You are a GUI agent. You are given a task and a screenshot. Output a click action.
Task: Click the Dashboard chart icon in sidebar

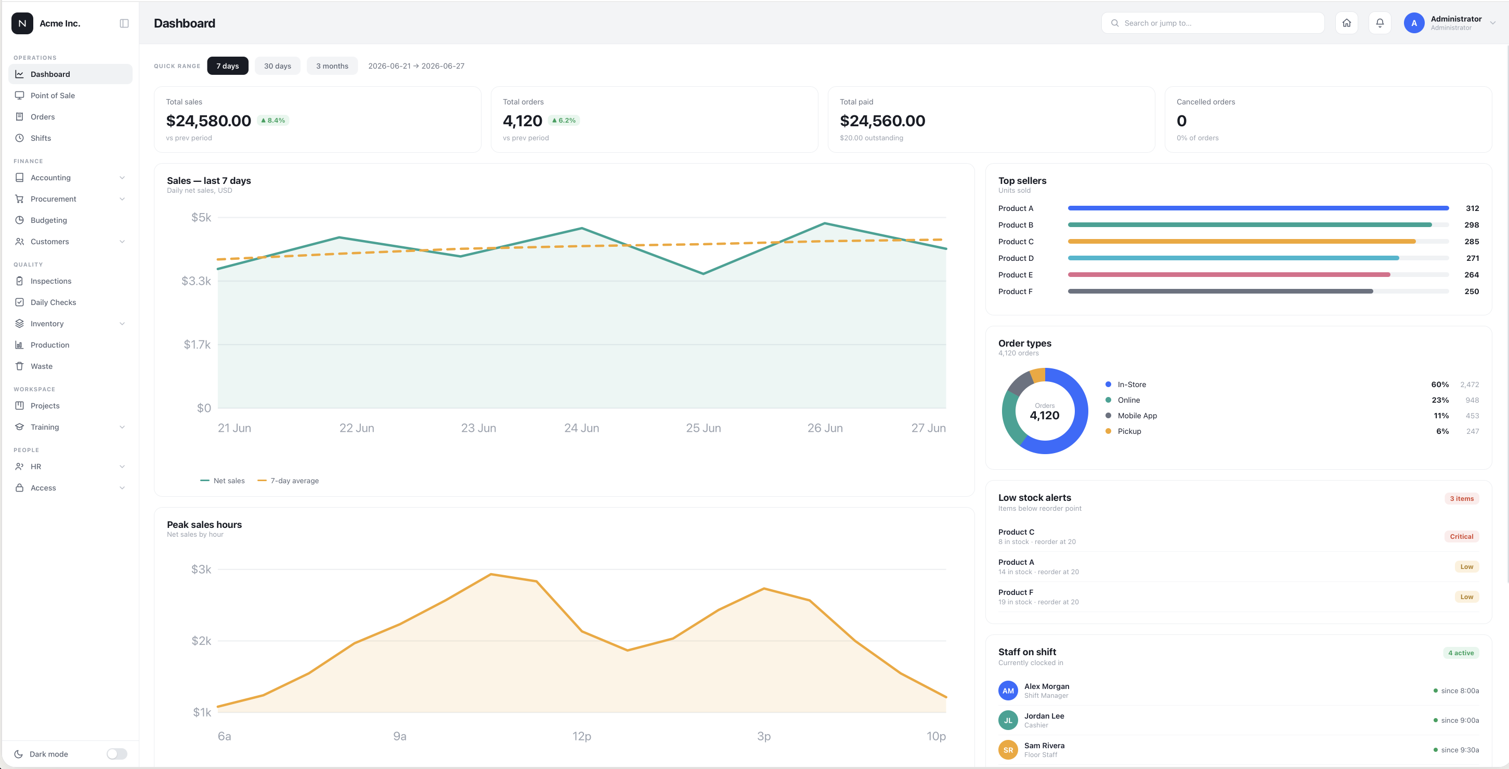pyautogui.click(x=19, y=74)
